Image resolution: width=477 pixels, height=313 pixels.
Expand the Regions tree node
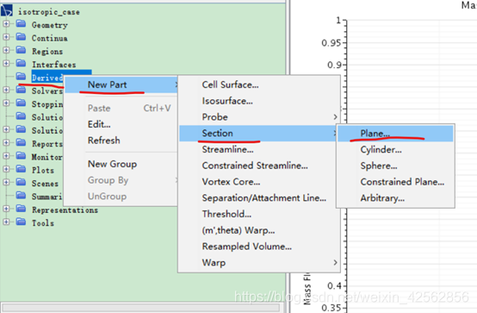click(x=6, y=50)
